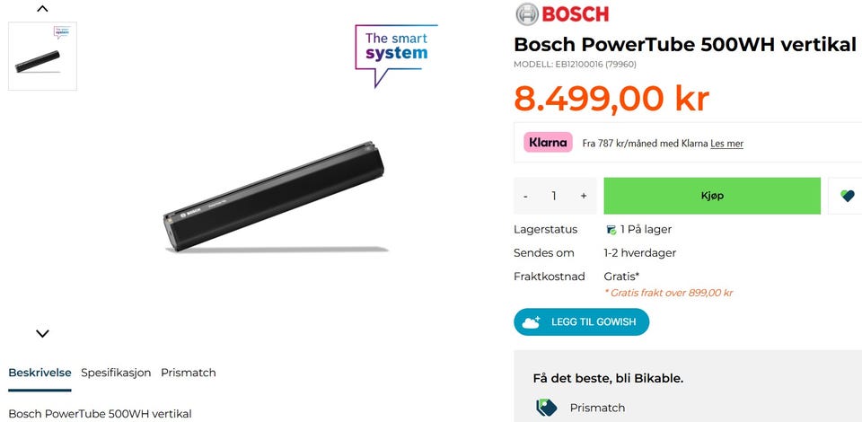Screen dimensions: 862x422
Task: Click the quantity input field
Action: [554, 196]
